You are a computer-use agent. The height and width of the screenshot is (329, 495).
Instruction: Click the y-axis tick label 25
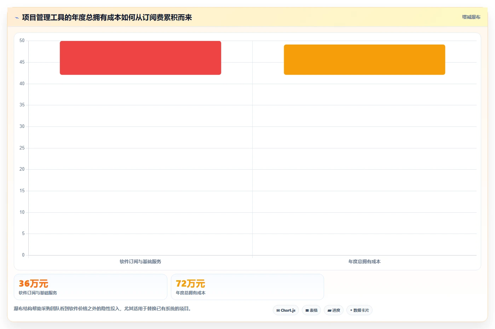[x=22, y=148]
